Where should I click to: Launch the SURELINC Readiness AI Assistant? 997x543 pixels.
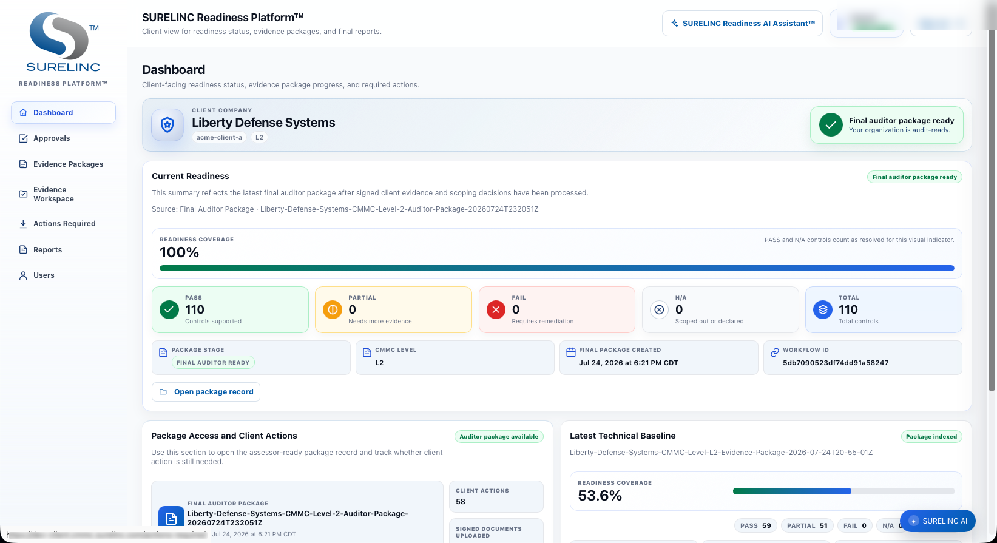742,24
